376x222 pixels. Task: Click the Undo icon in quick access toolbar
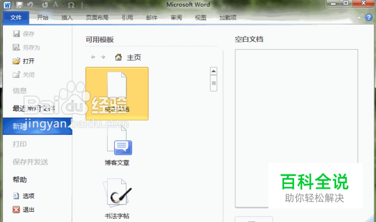point(30,4)
